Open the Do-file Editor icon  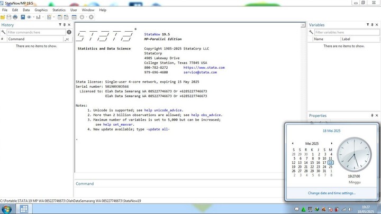[49, 17]
